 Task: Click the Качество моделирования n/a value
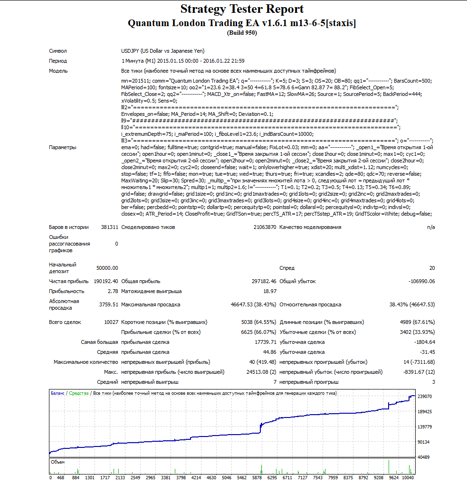point(431,227)
